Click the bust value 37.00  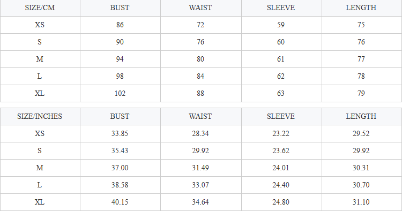tap(120, 168)
